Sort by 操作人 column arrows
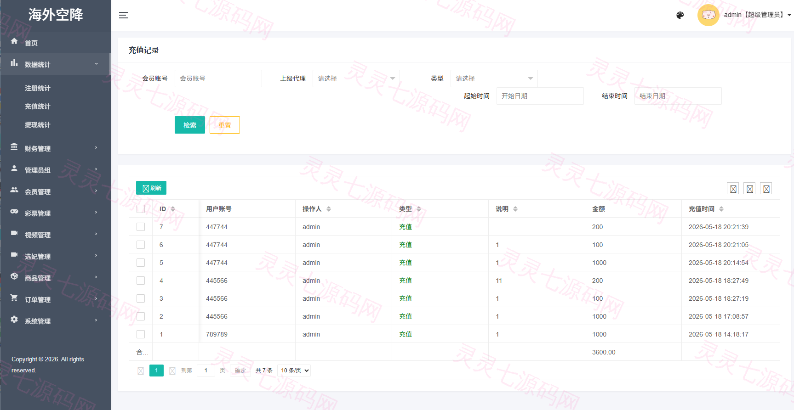 (329, 209)
